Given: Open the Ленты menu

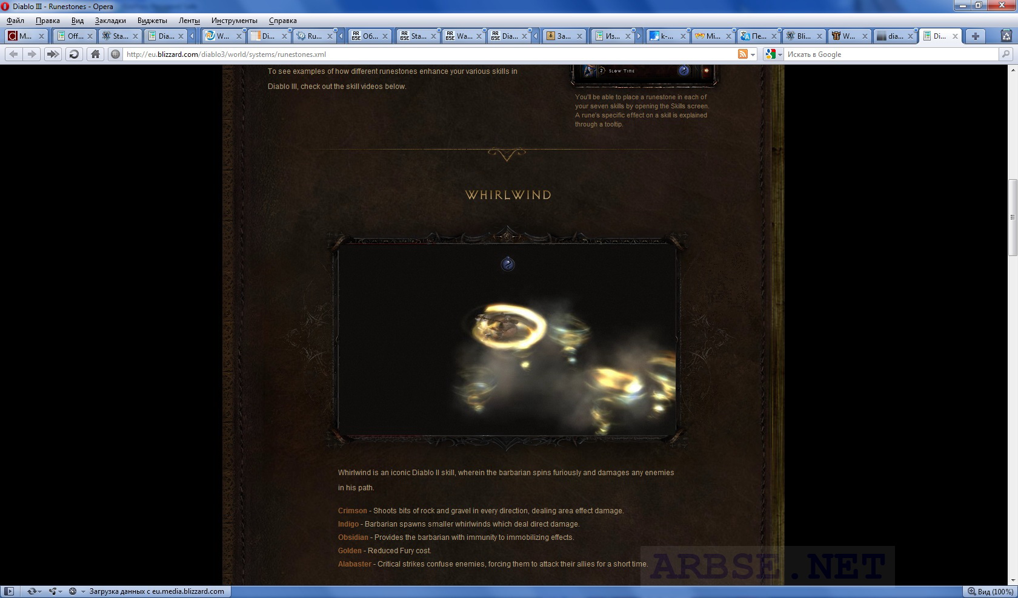Looking at the screenshot, I should (x=189, y=21).
